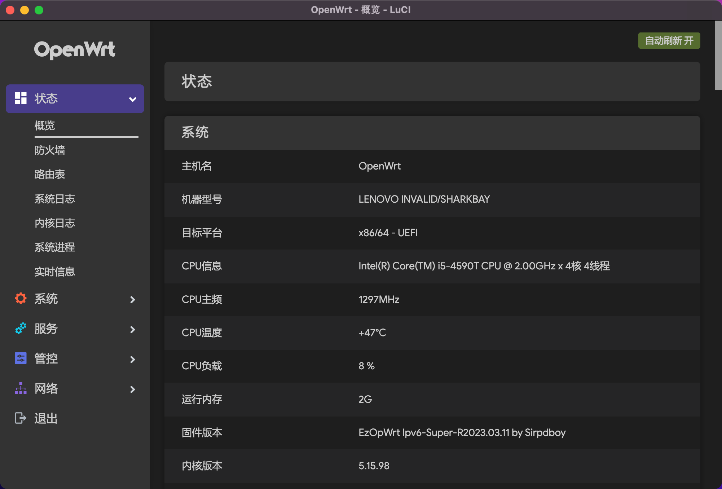Click the OpenWrt logo in the sidebar

tap(74, 50)
